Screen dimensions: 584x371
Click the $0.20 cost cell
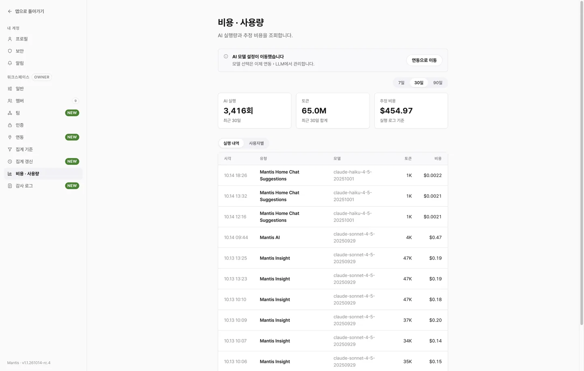coord(436,320)
